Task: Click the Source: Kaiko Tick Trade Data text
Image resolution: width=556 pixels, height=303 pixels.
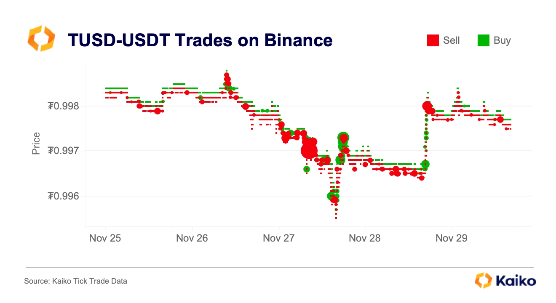Action: pos(75,281)
